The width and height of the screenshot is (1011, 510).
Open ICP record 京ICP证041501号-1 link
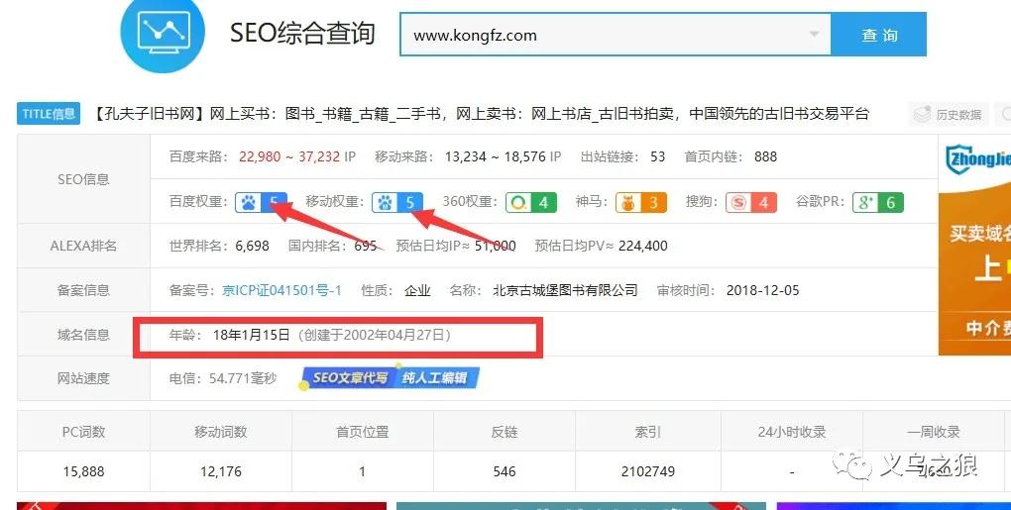[x=281, y=290]
